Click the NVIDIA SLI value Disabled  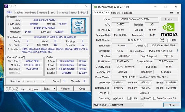pyautogui.click(x=144, y=93)
